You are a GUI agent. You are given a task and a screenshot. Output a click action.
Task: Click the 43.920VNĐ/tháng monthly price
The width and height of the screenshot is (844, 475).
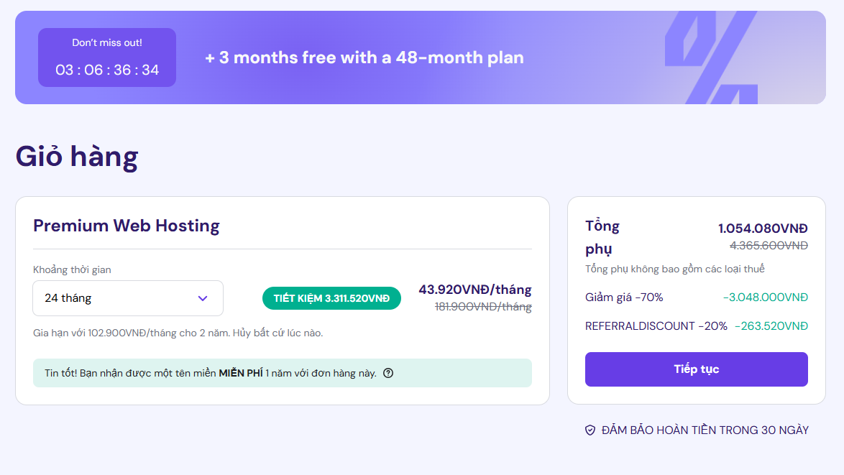pos(474,290)
